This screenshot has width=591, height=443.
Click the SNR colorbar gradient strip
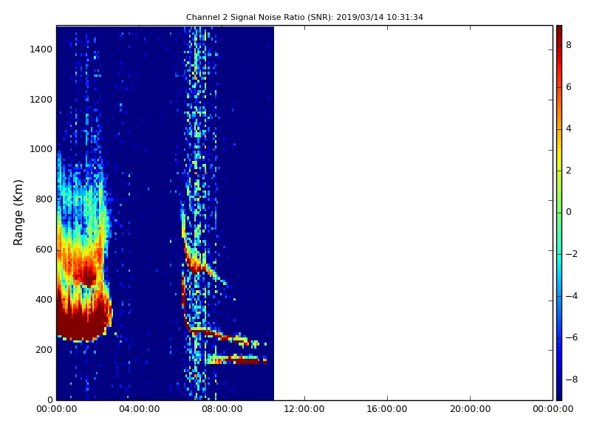coord(559,213)
